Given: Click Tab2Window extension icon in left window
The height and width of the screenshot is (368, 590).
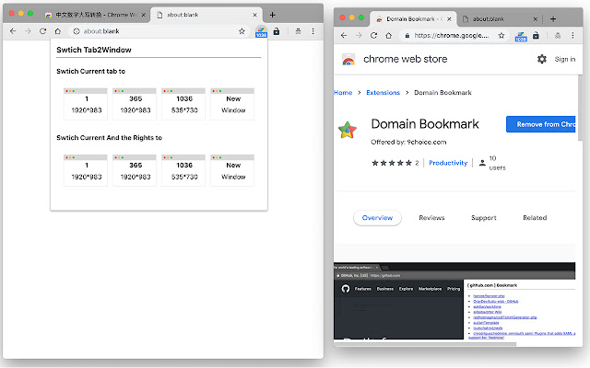Looking at the screenshot, I should [x=261, y=31].
